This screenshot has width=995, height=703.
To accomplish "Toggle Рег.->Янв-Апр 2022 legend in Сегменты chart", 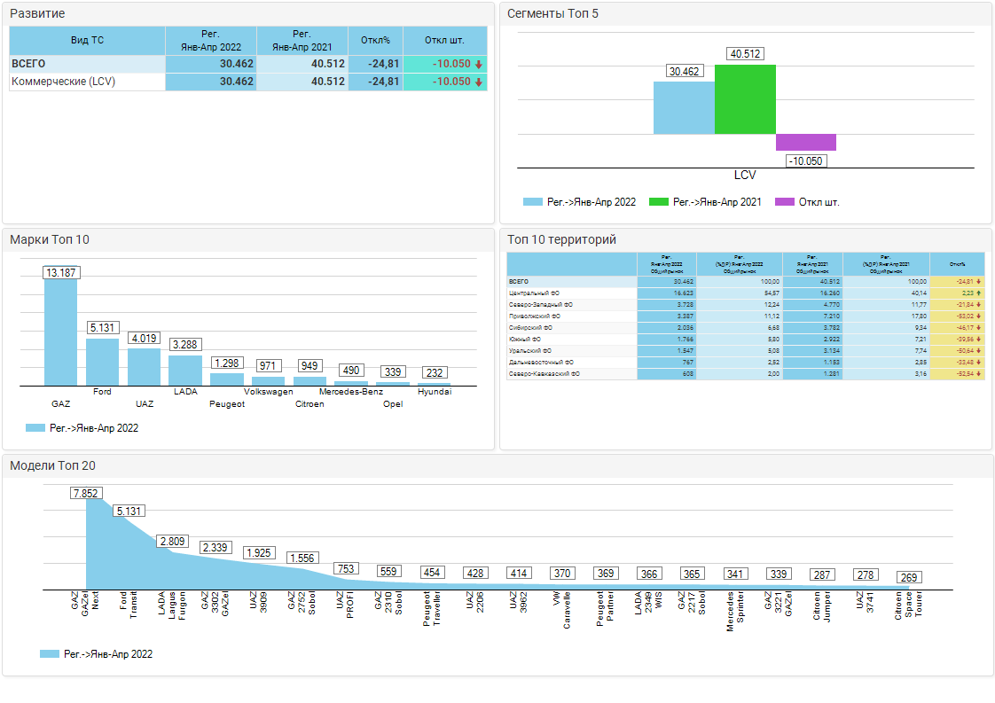I will tap(580, 202).
